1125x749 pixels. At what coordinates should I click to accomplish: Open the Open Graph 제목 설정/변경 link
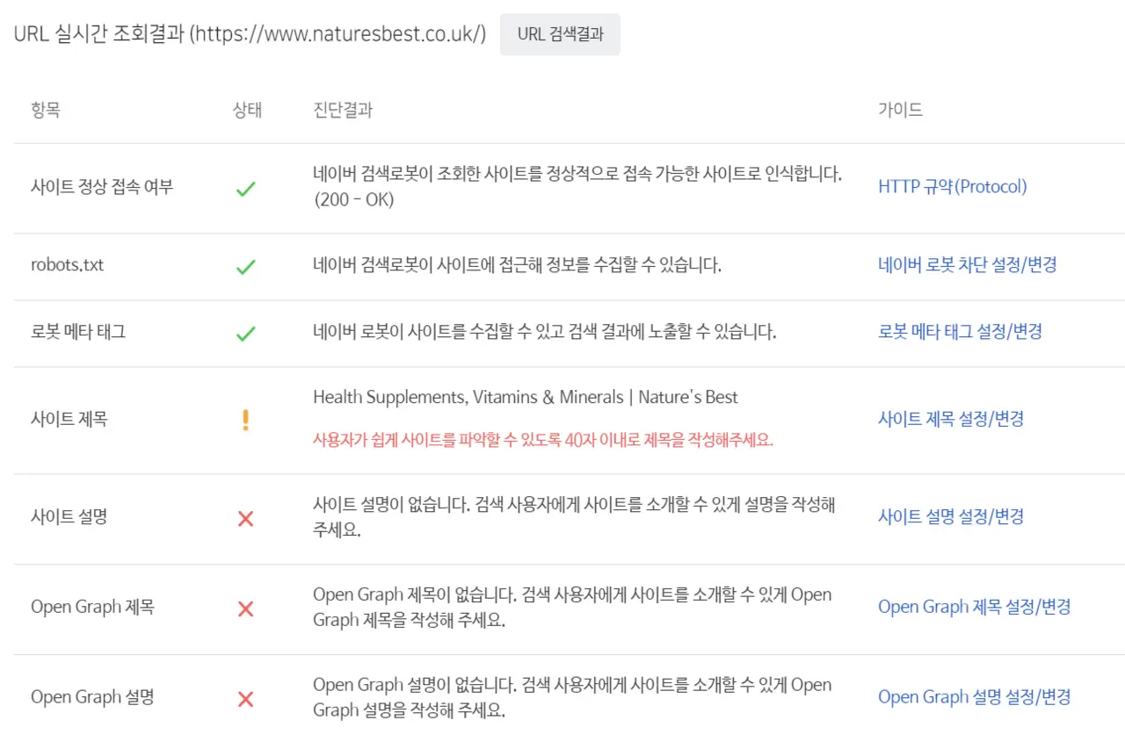tap(974, 607)
